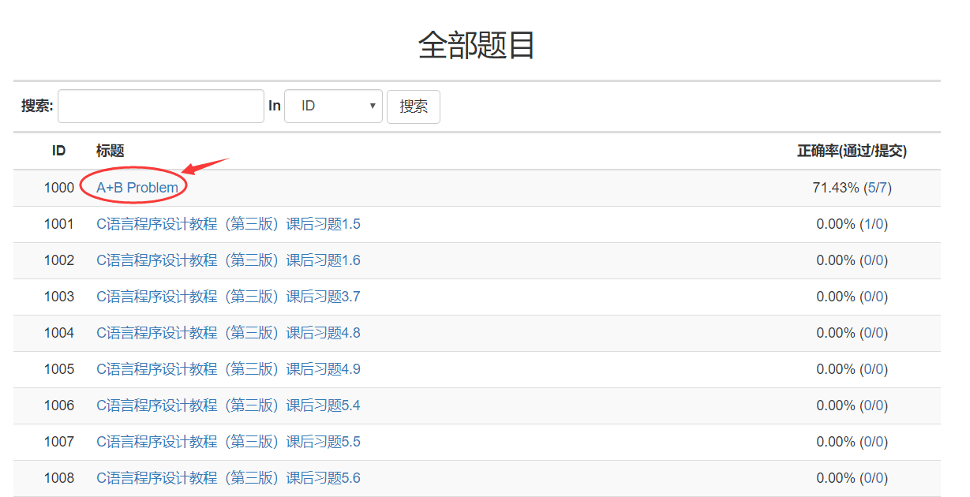
Task: Click the 0.00% accuracy for problem 1007
Action: (836, 442)
